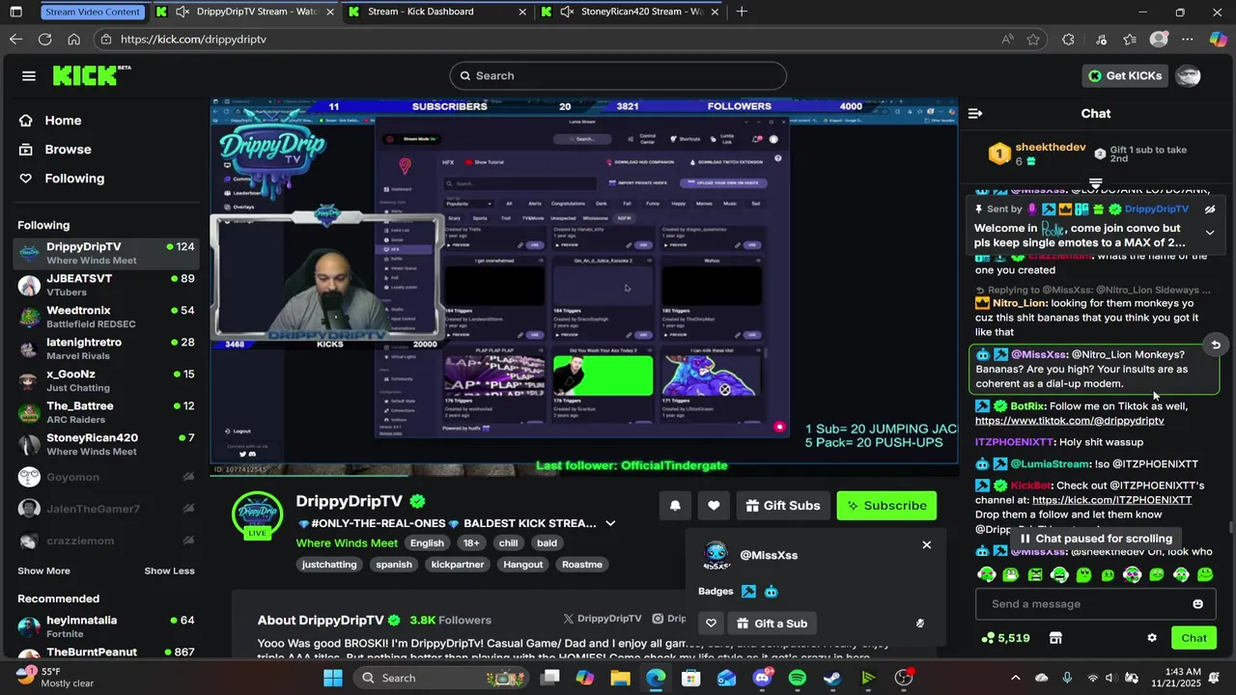Open the Kick shop icon below chat

point(1055,638)
